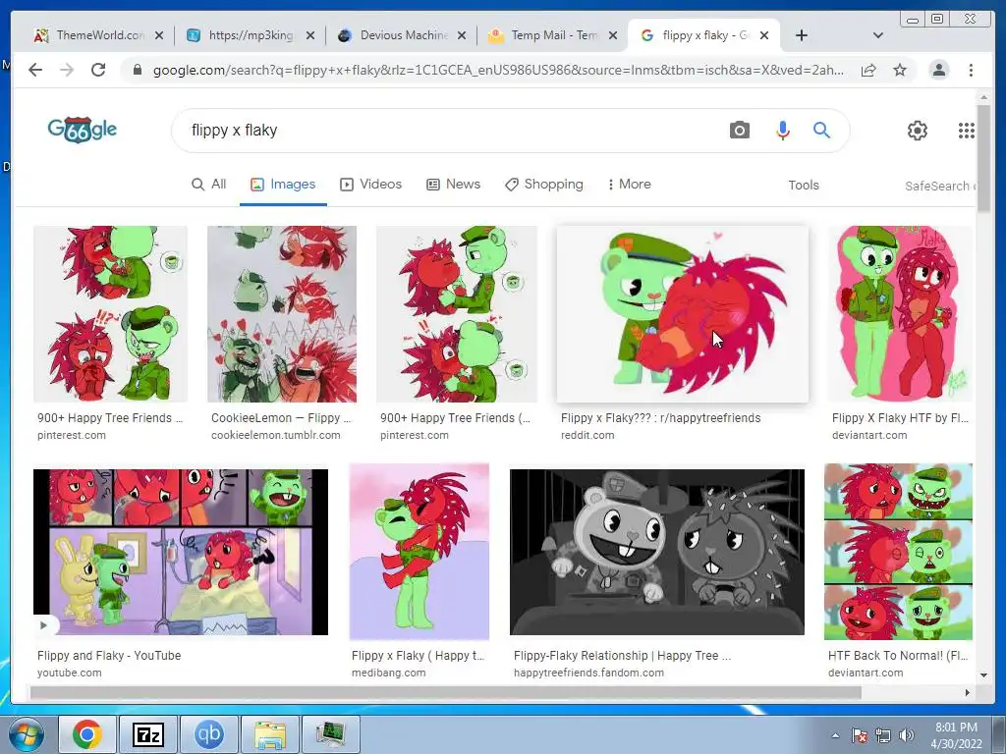This screenshot has width=1006, height=754.
Task: Select the All search category
Action: click(x=209, y=185)
